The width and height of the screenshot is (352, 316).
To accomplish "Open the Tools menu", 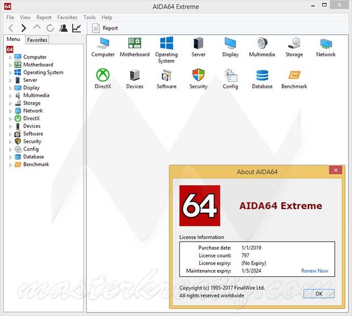I will 89,17.
